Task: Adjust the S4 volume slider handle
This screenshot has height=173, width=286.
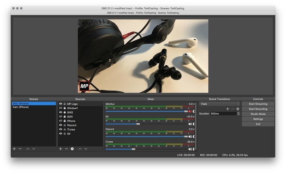Action: click(x=138, y=124)
